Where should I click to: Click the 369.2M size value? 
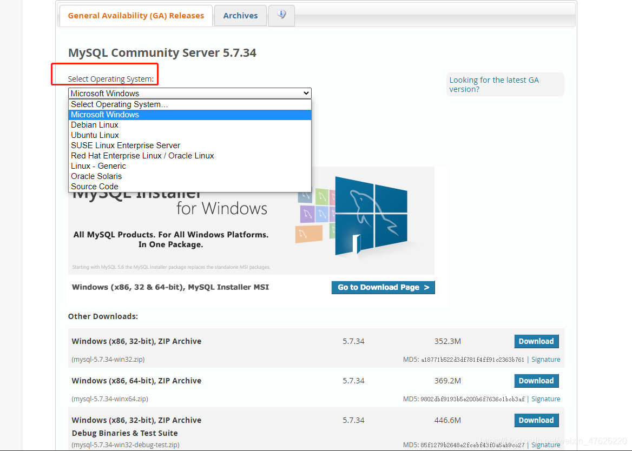coord(447,381)
